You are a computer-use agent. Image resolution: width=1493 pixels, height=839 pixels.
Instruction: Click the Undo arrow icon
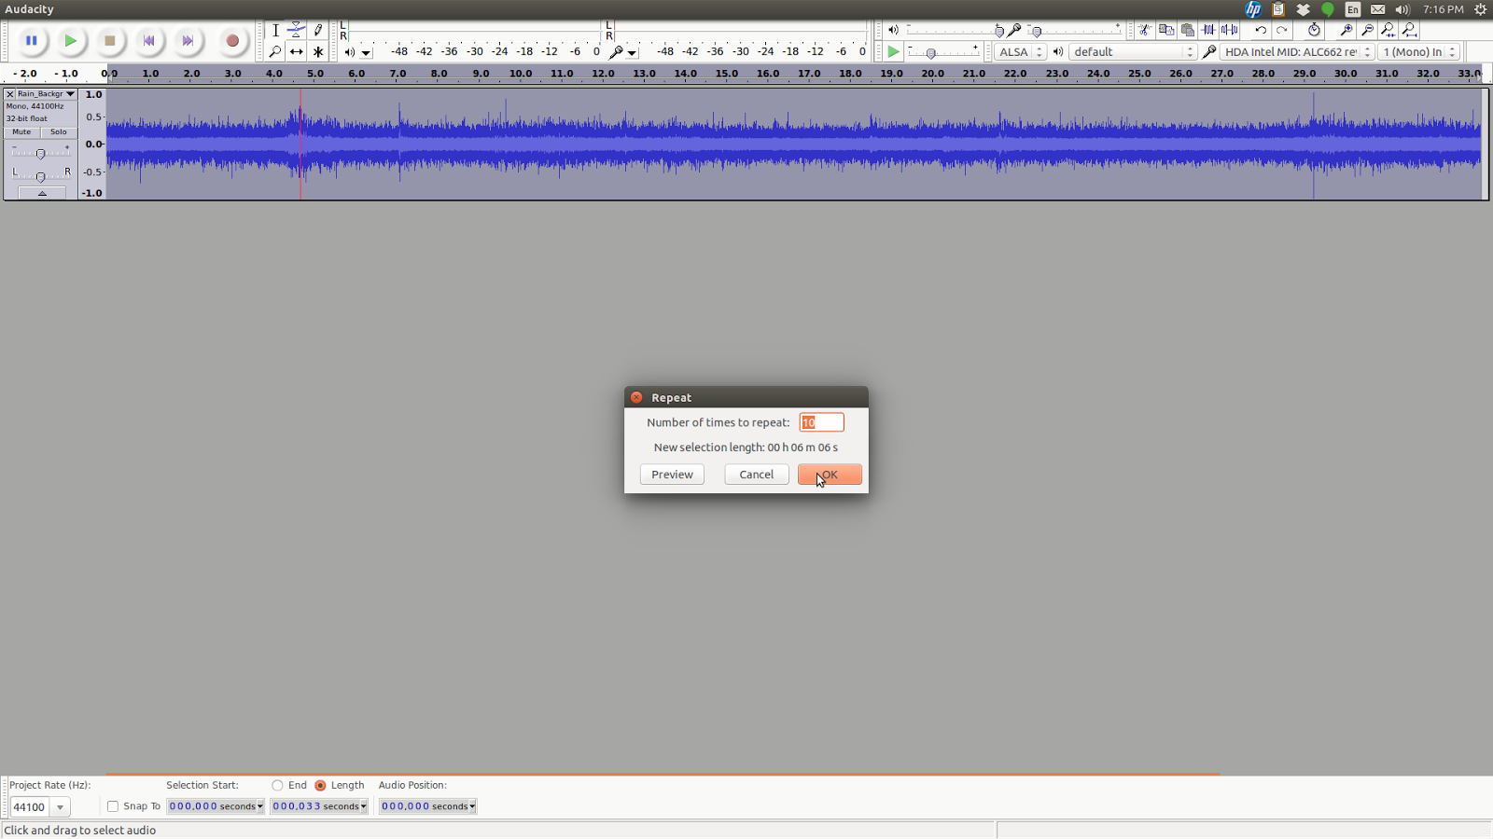pyautogui.click(x=1261, y=30)
